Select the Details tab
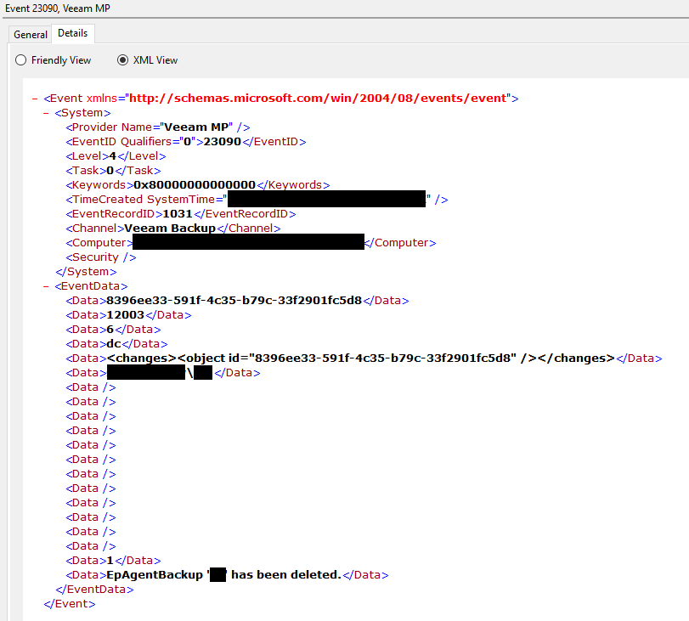 point(72,33)
